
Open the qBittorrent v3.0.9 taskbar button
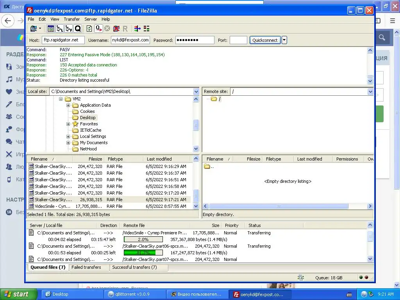click(134, 294)
